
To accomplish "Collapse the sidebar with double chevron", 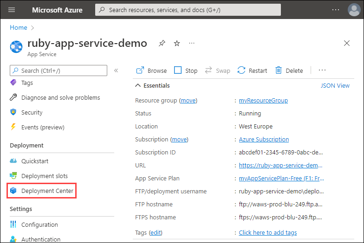I will (x=116, y=70).
